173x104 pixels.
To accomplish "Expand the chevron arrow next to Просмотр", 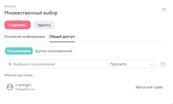I will coord(152,64).
